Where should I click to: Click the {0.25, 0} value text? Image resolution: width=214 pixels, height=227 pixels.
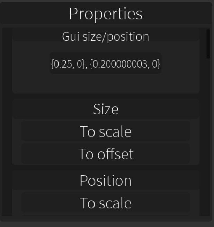click(68, 64)
